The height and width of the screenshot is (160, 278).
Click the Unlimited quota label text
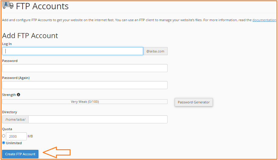pyautogui.click(x=14, y=143)
